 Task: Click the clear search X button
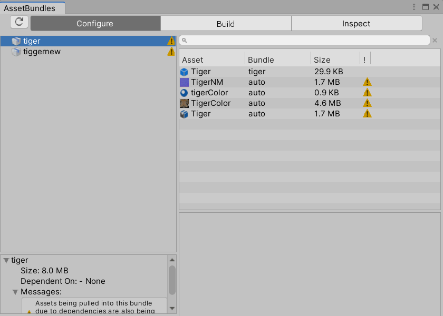pyautogui.click(x=435, y=40)
